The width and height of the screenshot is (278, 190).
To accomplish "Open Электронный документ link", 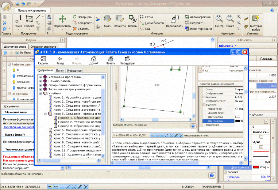I will coord(19,127).
